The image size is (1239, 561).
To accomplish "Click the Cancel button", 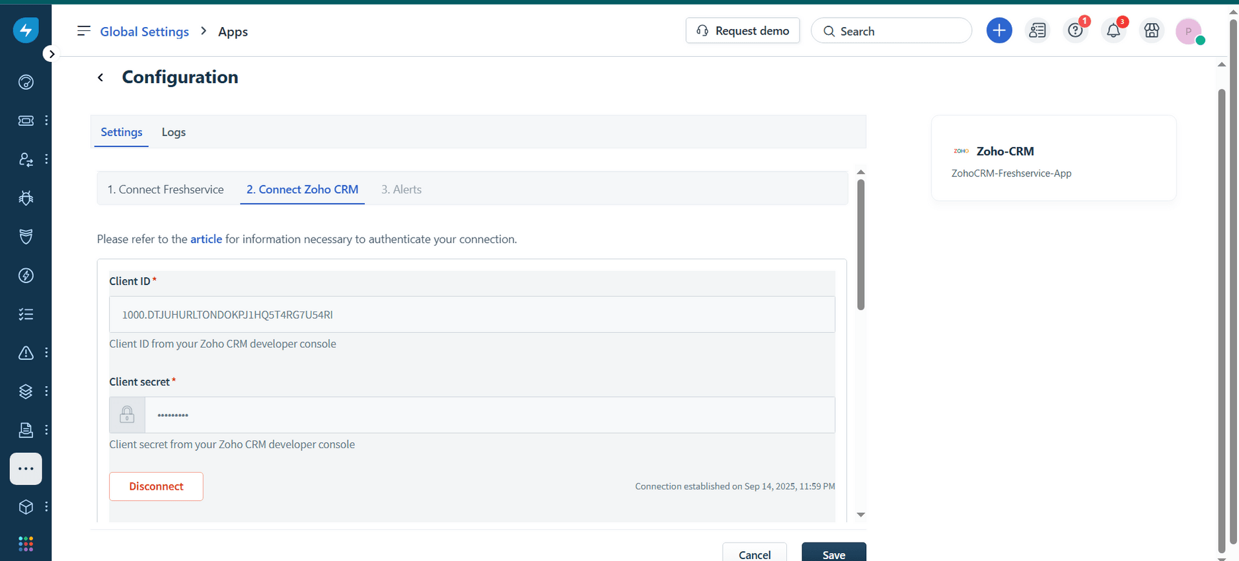I will 755,554.
